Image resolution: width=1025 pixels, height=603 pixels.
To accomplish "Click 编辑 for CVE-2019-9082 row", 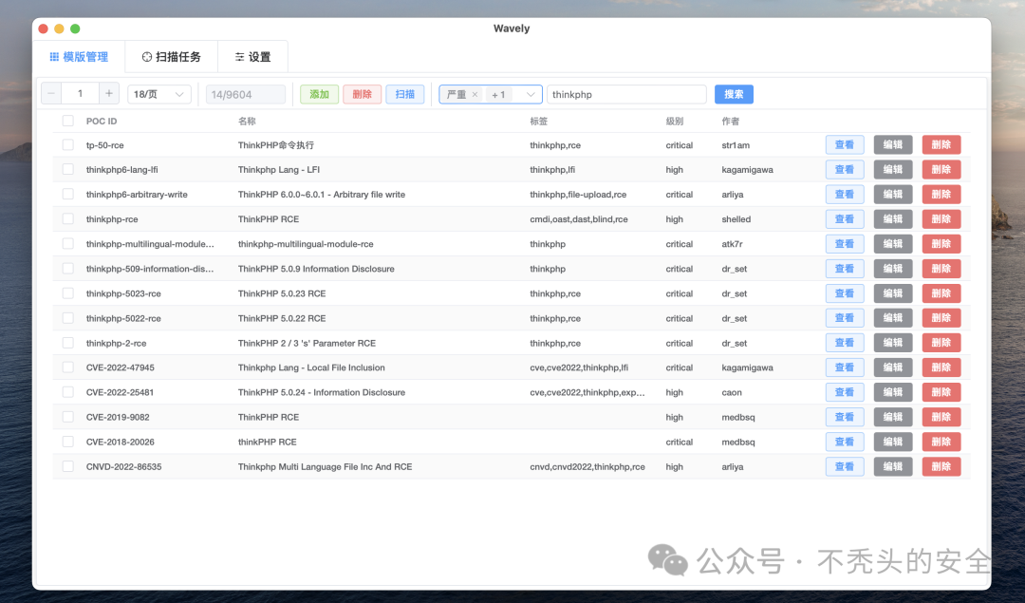I will click(x=893, y=417).
